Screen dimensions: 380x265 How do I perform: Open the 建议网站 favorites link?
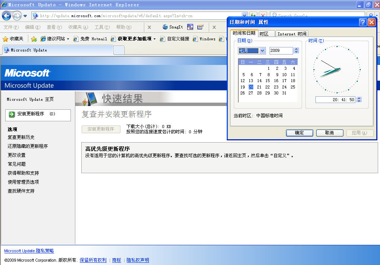[55, 39]
